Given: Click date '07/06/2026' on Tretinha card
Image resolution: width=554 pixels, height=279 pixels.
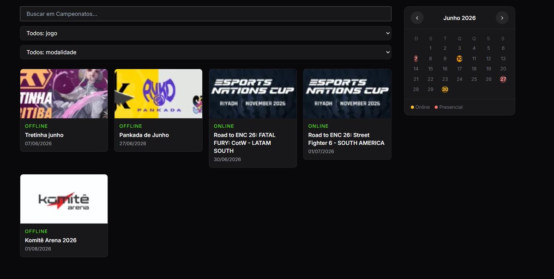Looking at the screenshot, I should click(x=38, y=143).
